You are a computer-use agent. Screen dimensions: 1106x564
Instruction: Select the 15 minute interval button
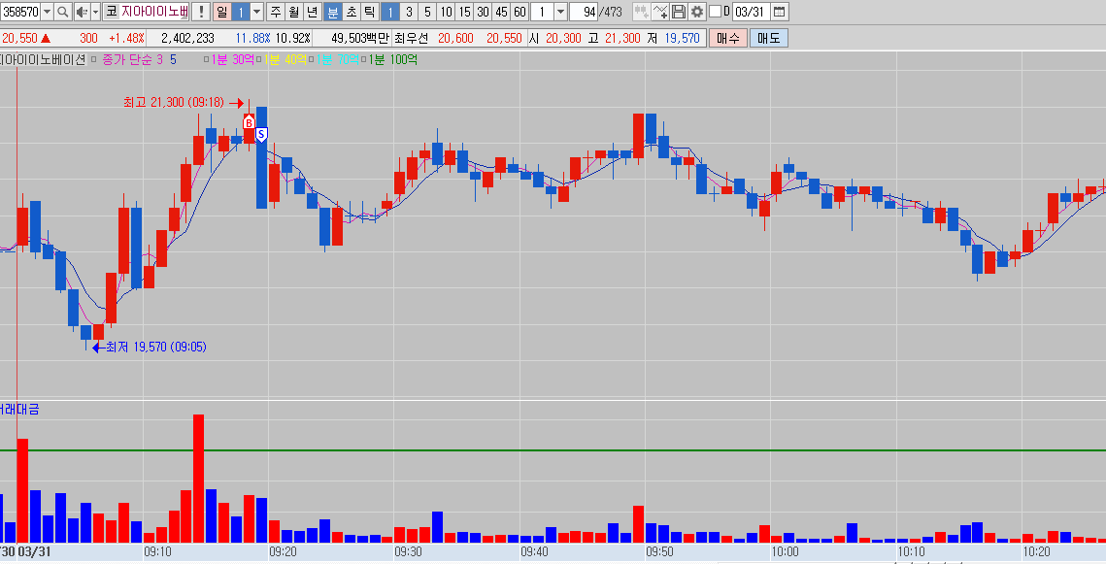pyautogui.click(x=464, y=12)
